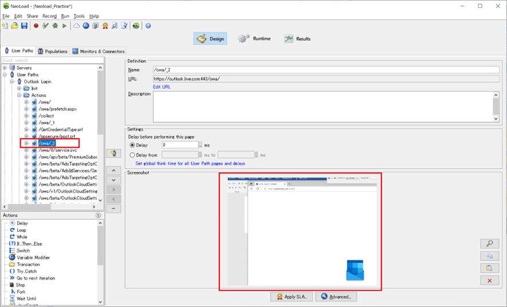This screenshot has width=507, height=307.
Task: Select the Wait Until action item
Action: 26,298
